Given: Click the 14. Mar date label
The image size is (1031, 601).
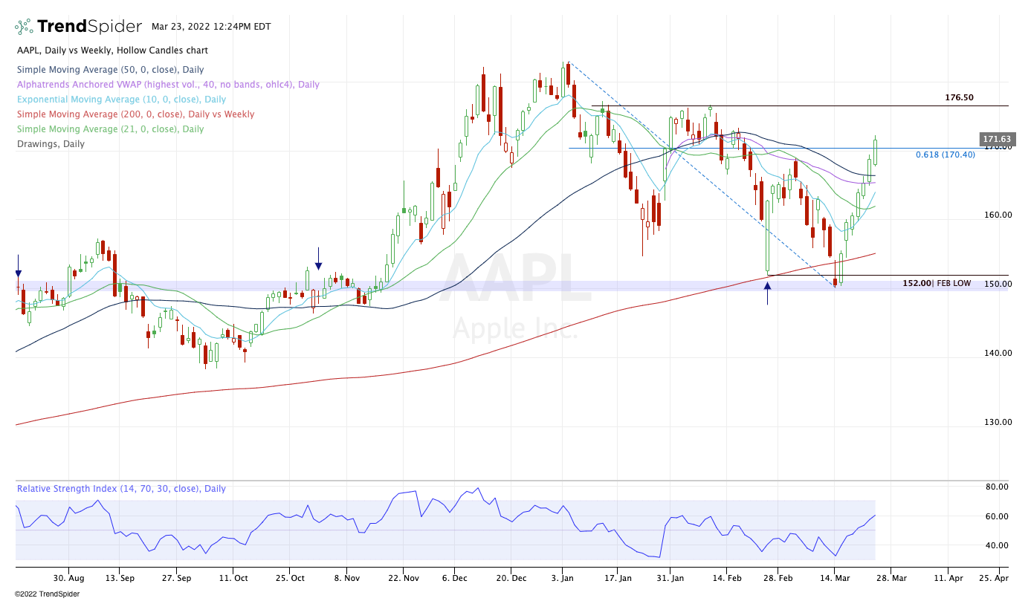Looking at the screenshot, I should coord(835,577).
